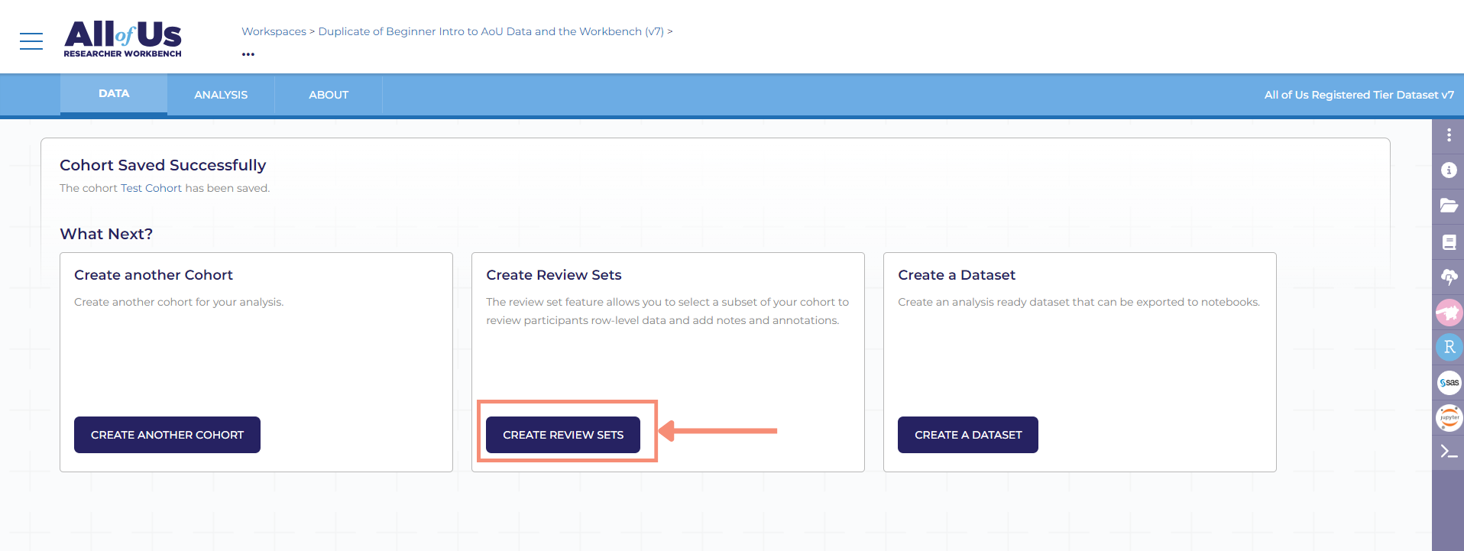The width and height of the screenshot is (1464, 551).
Task: Click the What Next? heading
Action: point(106,234)
